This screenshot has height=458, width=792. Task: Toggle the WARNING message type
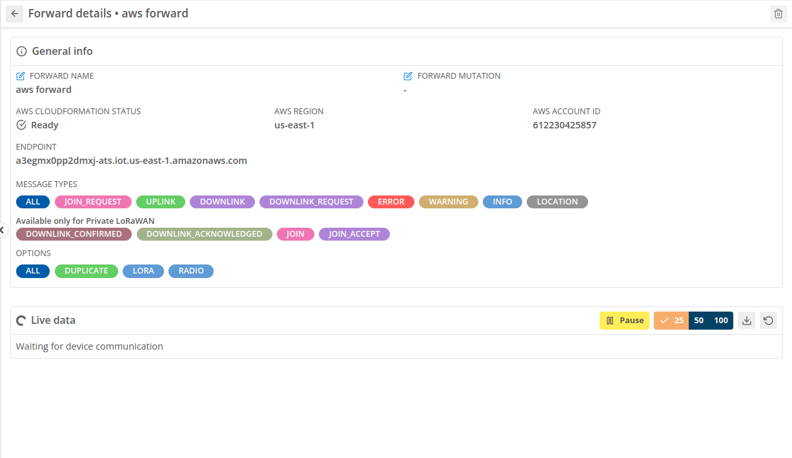[x=449, y=202]
